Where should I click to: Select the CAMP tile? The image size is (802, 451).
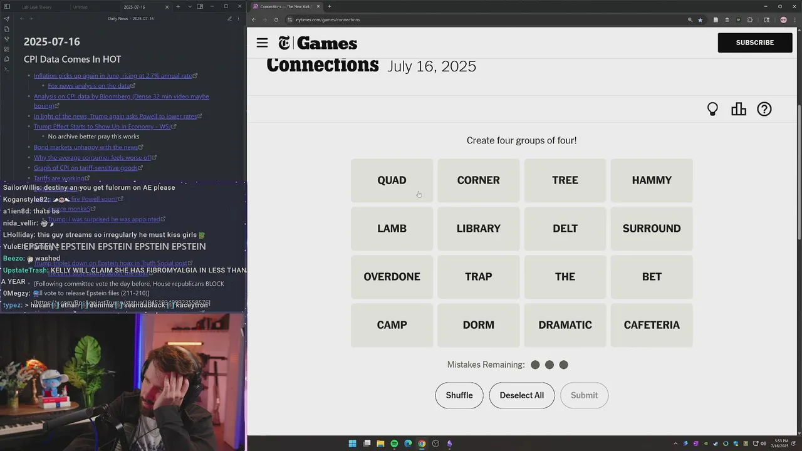pyautogui.click(x=392, y=325)
